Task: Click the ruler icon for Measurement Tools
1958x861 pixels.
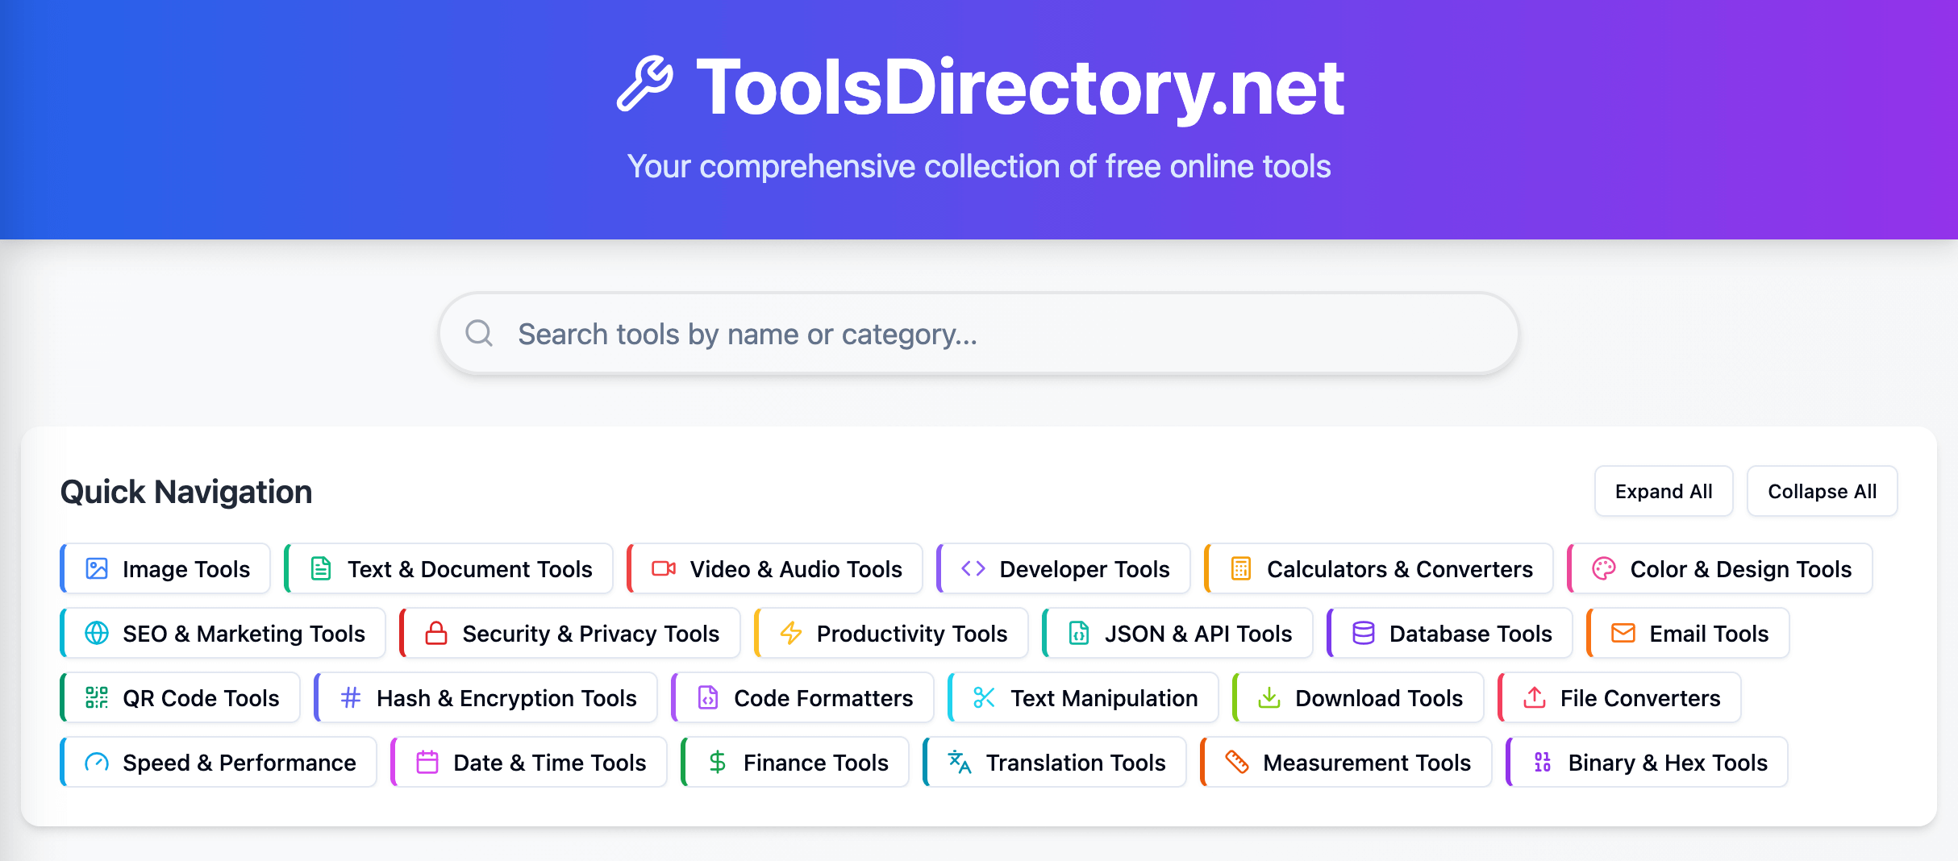Action: [x=1237, y=763]
